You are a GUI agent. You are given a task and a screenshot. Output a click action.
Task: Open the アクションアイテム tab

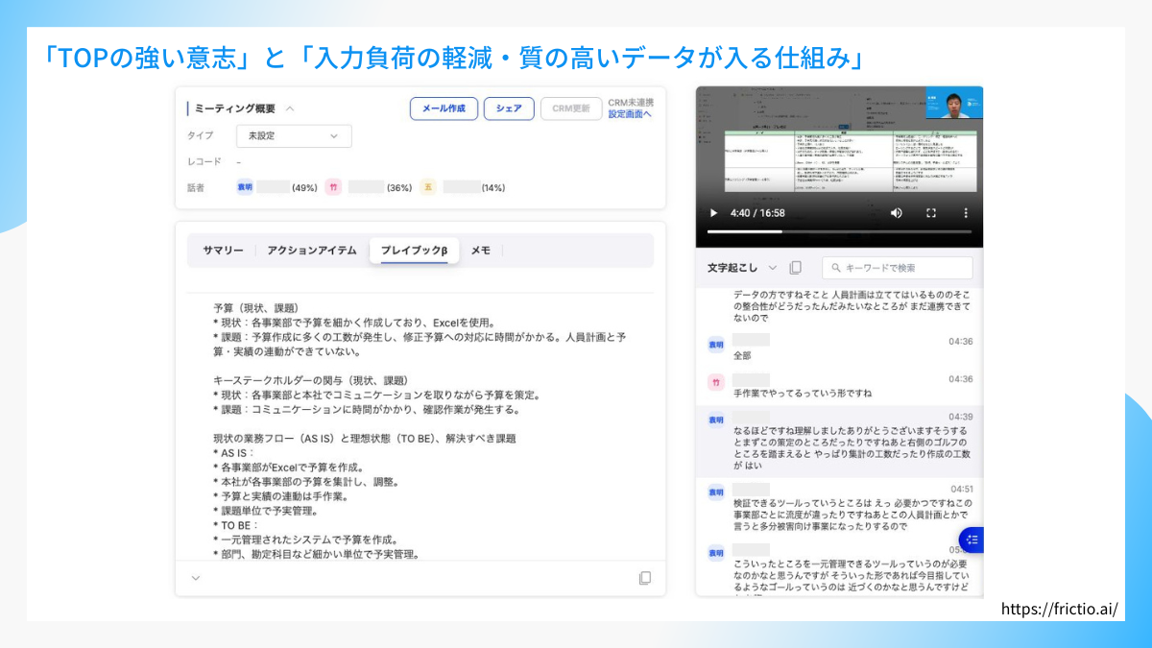[311, 251]
